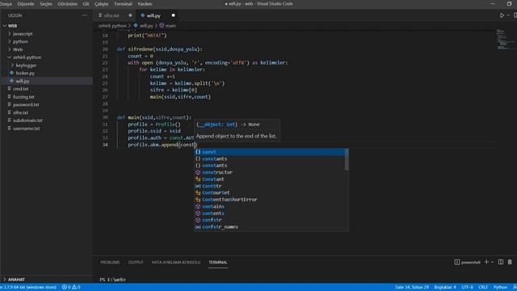The image size is (517, 291).
Task: Open terminal launch profile dropdown arrow
Action: 492,262
